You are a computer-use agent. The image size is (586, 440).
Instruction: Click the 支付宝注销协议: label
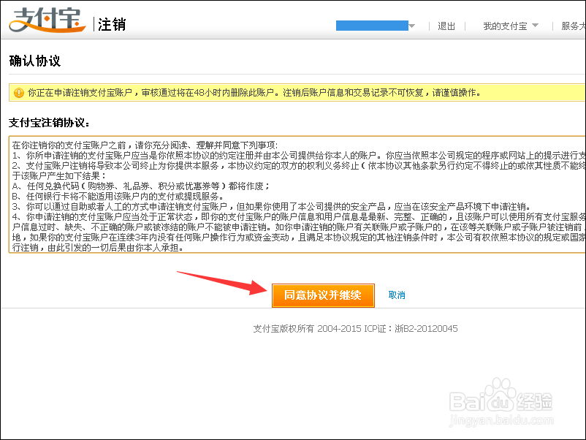tap(49, 123)
